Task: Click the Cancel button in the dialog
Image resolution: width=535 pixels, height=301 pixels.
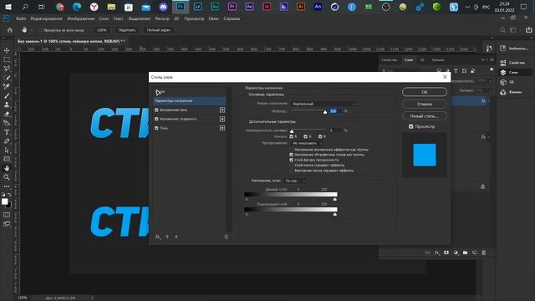Action: click(425, 104)
